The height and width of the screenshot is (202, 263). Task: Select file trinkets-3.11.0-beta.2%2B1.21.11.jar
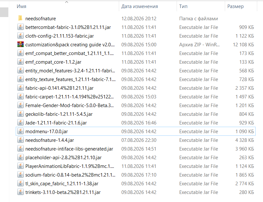pos(63,192)
